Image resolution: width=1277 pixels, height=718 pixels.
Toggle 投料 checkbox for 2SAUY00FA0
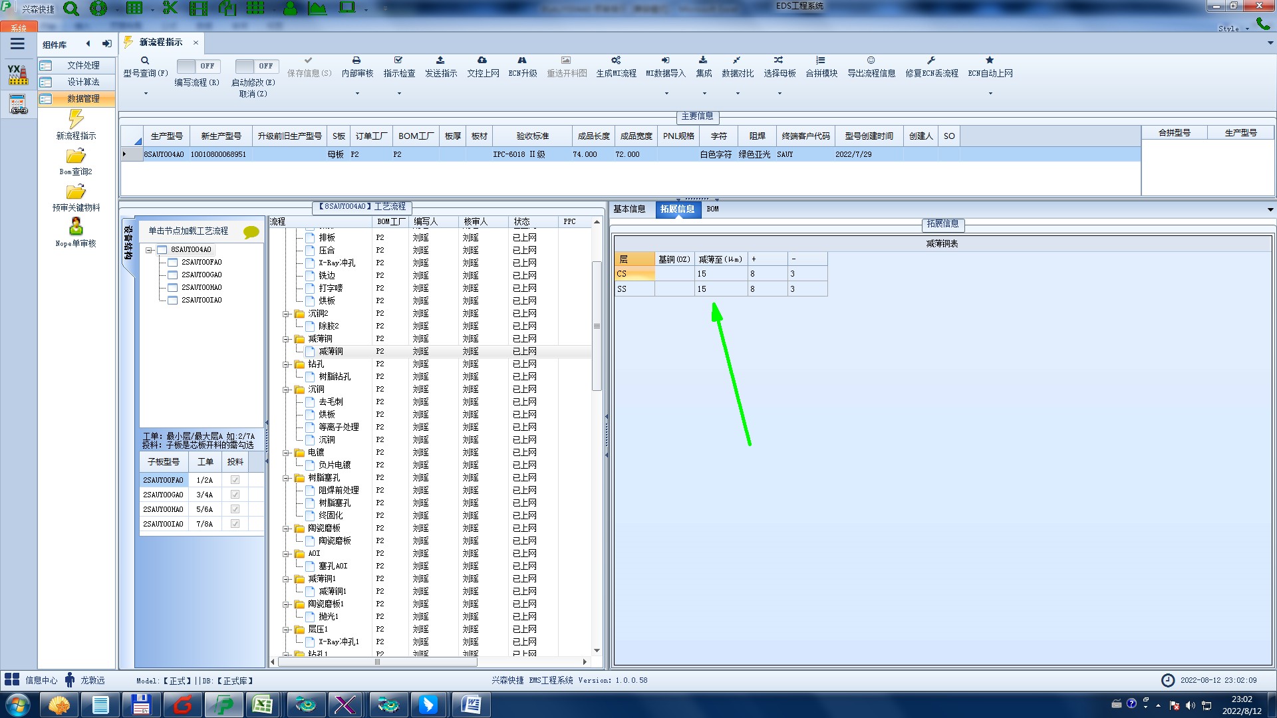click(235, 480)
